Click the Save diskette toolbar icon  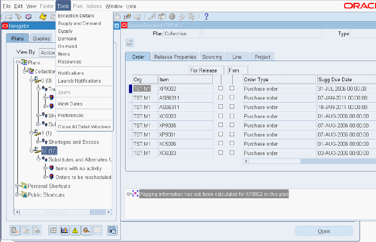[x=43, y=16]
